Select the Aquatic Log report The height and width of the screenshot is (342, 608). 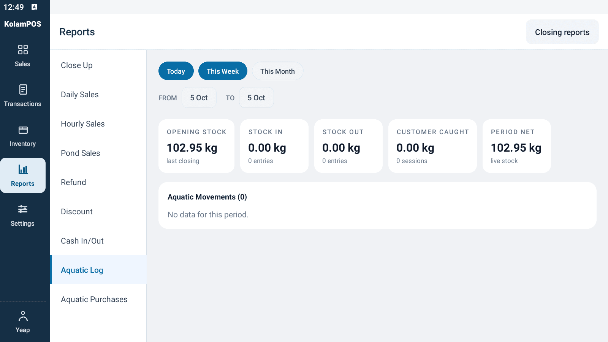[x=98, y=270]
